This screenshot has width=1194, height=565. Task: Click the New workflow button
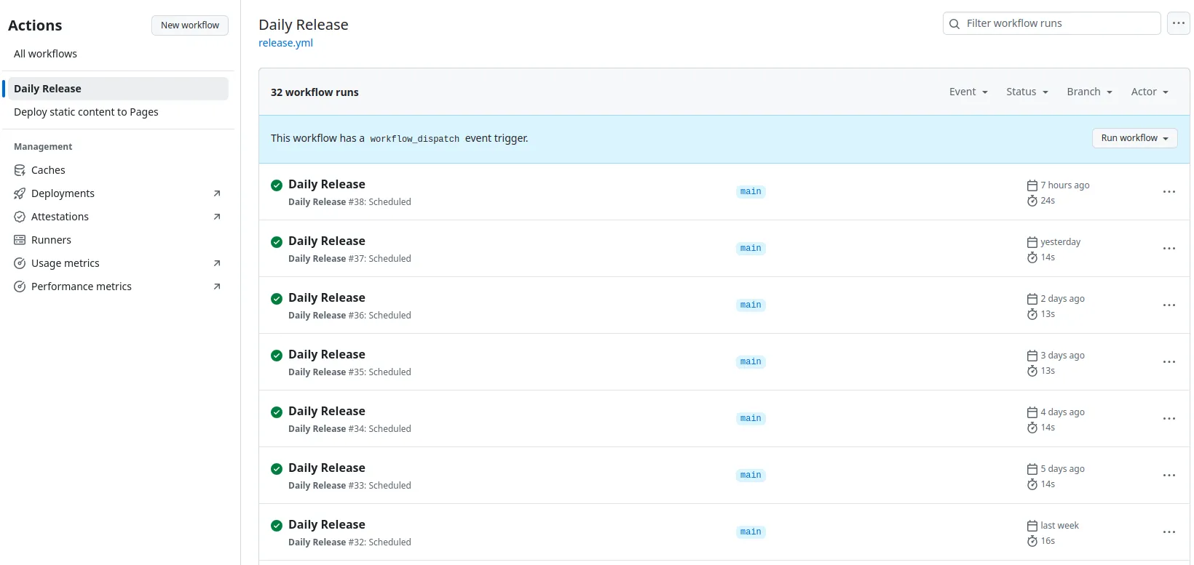coord(189,25)
